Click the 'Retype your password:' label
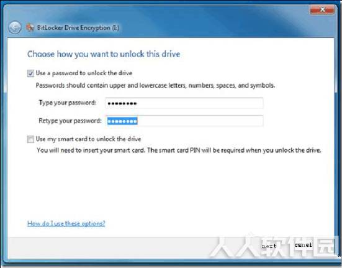Image resolution: width=342 pixels, height=268 pixels. pos(70,121)
